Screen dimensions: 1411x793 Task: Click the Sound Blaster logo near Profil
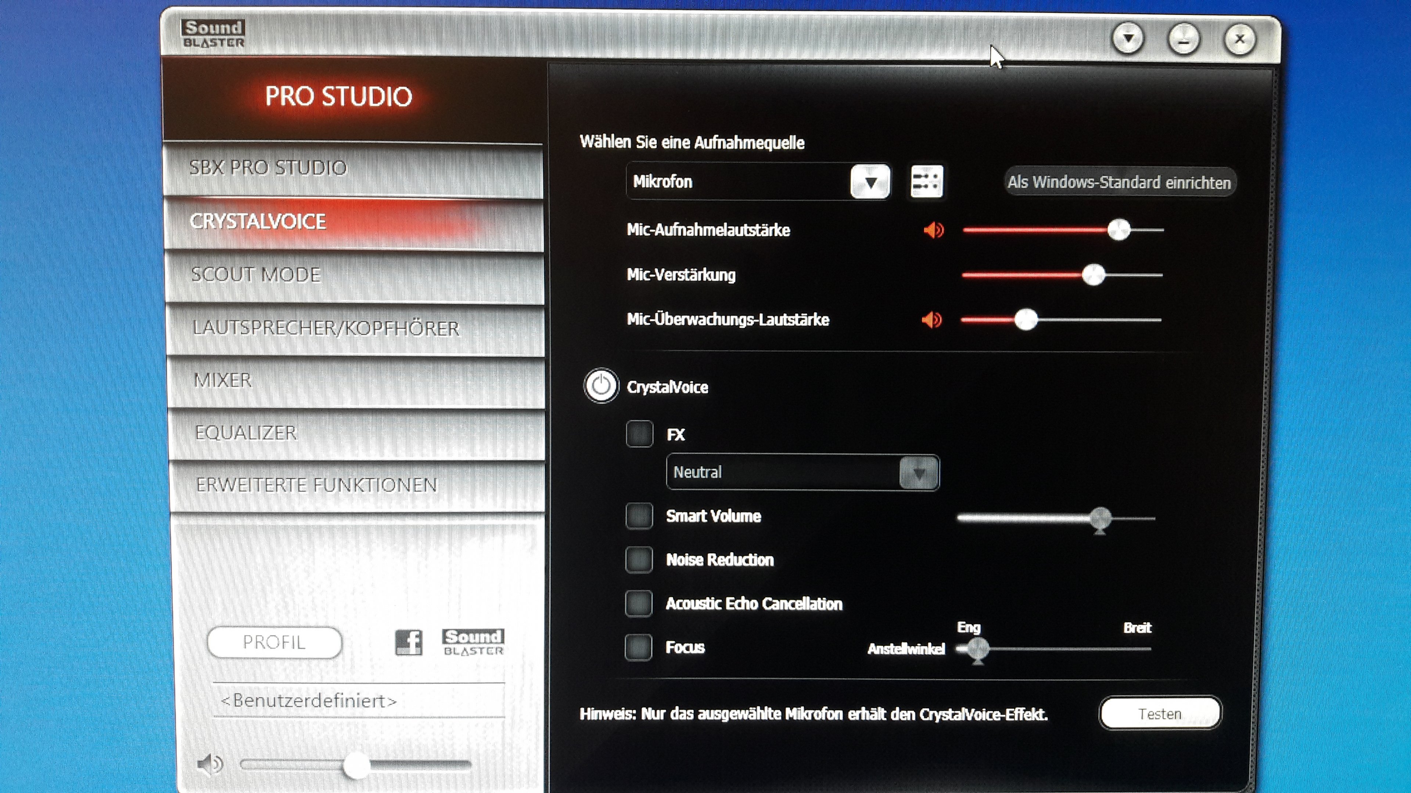click(x=473, y=642)
